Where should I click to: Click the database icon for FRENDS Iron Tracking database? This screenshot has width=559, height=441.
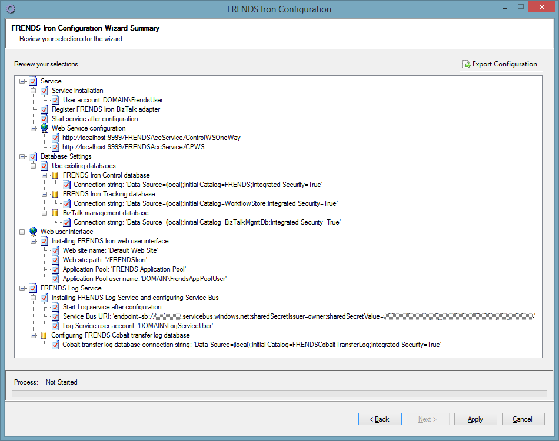55,194
